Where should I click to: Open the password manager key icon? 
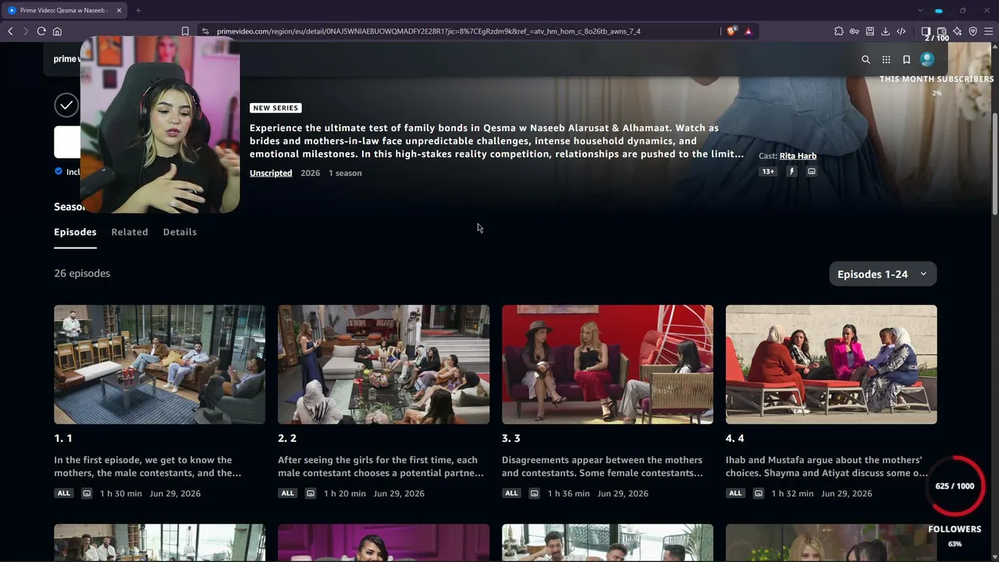[855, 31]
